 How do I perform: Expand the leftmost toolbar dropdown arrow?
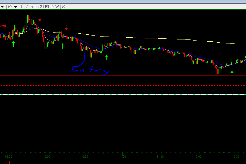coord(2,7)
